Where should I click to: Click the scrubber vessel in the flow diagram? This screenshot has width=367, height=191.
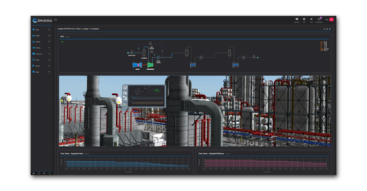[144, 53]
